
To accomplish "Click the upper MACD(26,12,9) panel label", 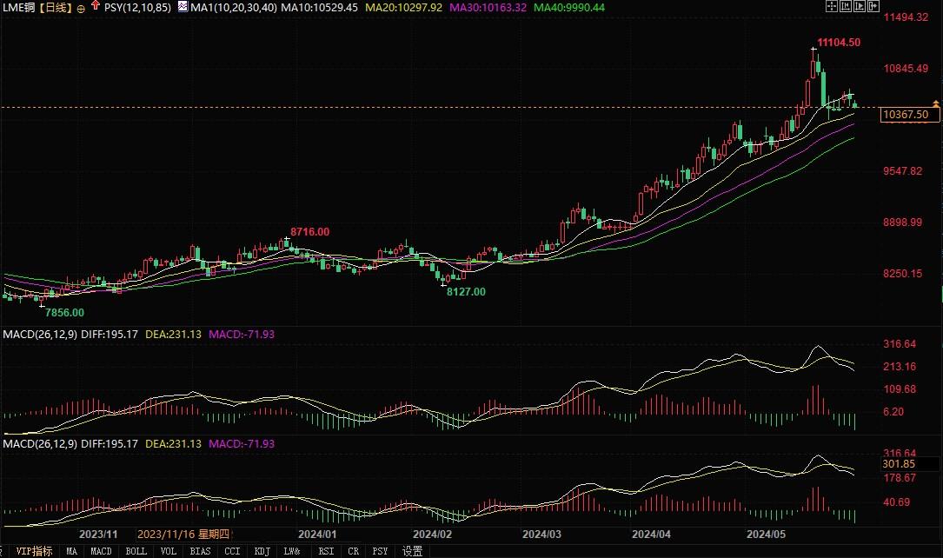I will pyautogui.click(x=40, y=335).
